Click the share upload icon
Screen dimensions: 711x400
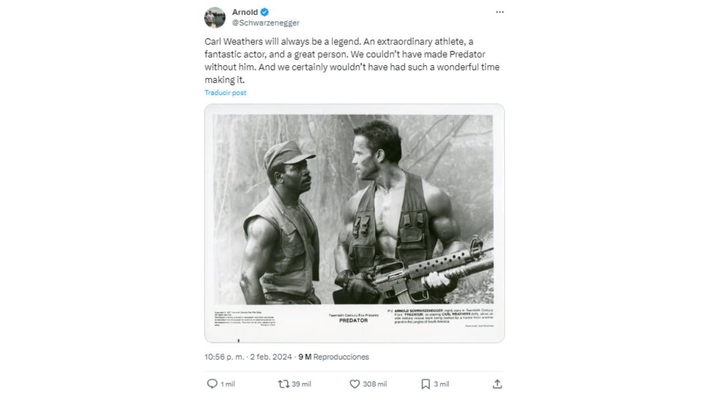(x=497, y=384)
